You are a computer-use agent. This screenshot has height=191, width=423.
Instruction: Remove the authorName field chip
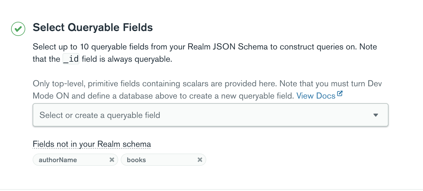coord(112,160)
